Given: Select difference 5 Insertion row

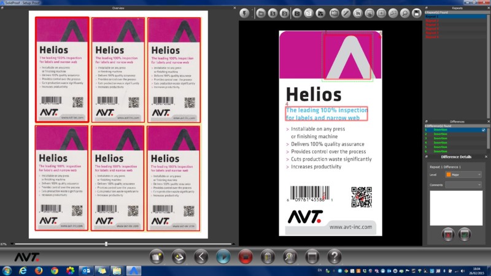Looking at the screenshot, I should tap(455, 147).
